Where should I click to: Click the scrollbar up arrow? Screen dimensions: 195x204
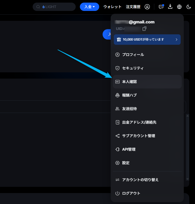[187, 116]
